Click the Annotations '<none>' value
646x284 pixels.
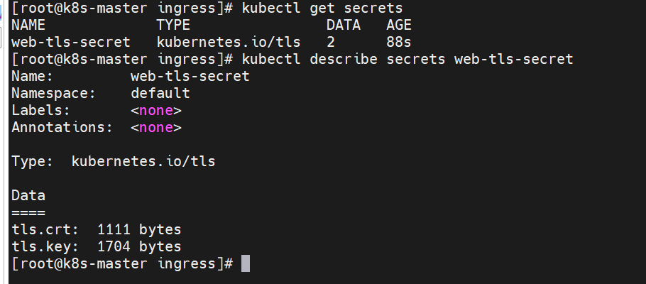point(156,127)
